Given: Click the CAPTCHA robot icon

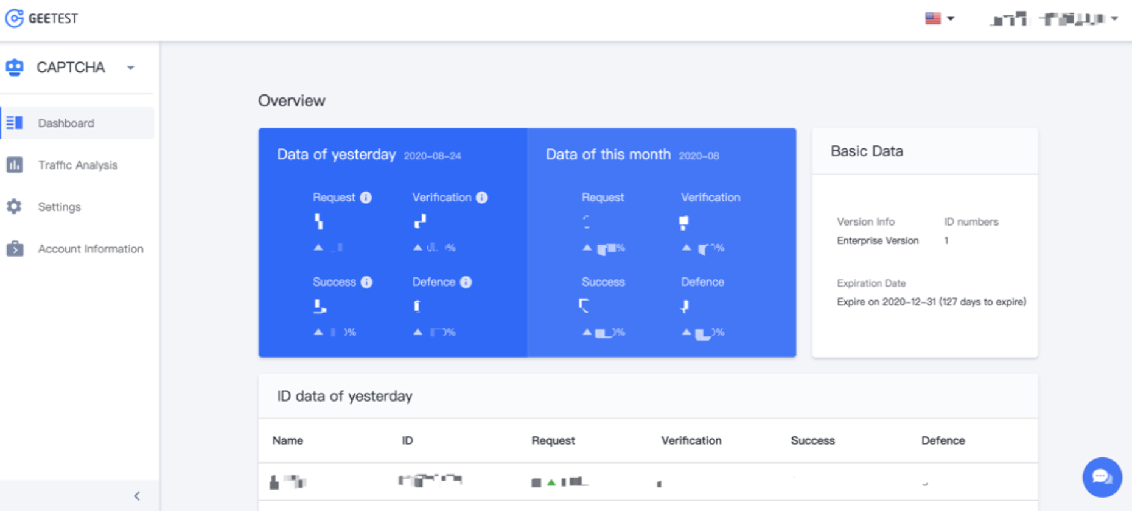Looking at the screenshot, I should [x=15, y=67].
